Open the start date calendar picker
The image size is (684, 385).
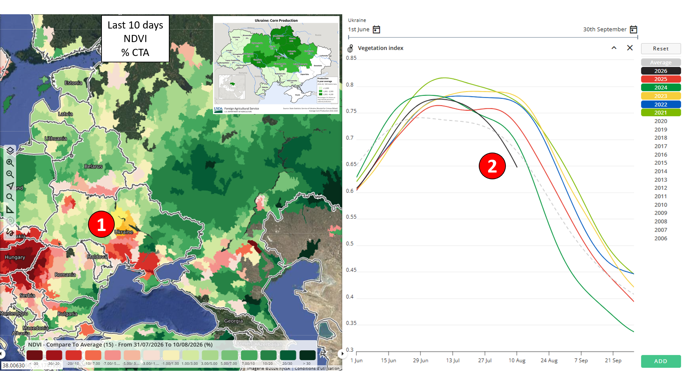376,29
